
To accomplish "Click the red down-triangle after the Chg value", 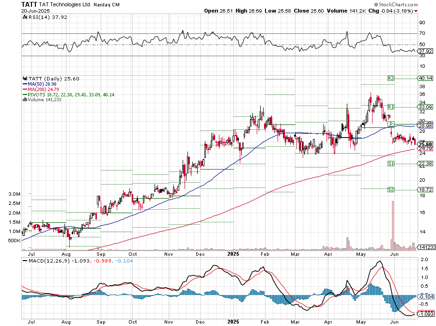I will [416, 11].
